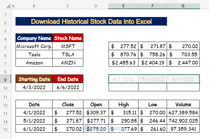209x139 pixels.
Task: Select column C header
Action: coord(68,6)
